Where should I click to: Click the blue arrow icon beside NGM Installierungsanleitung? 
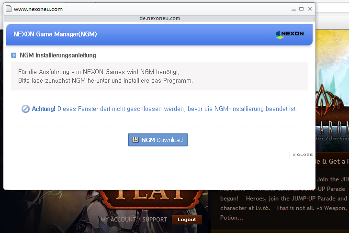(13, 55)
